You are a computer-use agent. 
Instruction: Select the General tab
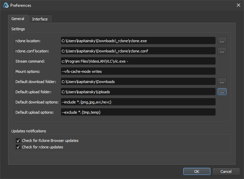pos(18,19)
